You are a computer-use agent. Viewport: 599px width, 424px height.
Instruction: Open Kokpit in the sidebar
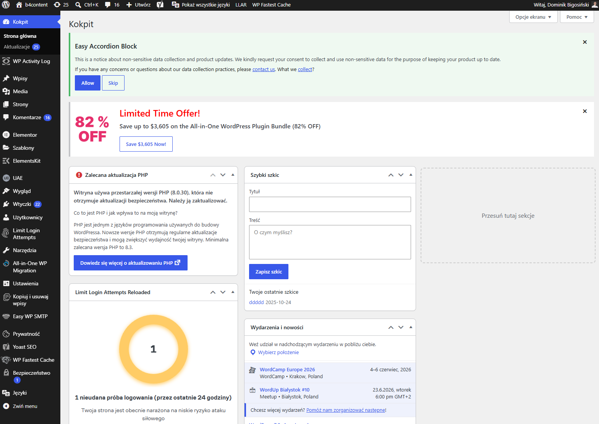point(30,22)
